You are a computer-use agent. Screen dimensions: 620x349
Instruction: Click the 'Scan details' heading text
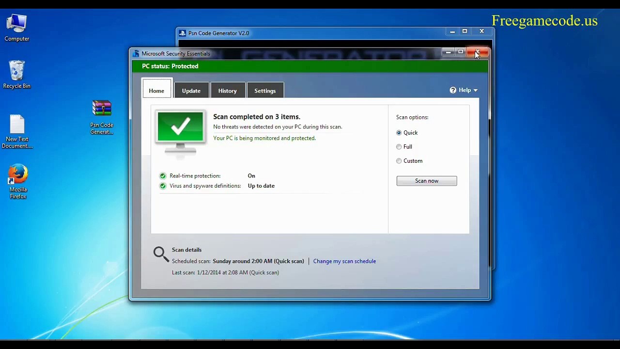coord(186,250)
